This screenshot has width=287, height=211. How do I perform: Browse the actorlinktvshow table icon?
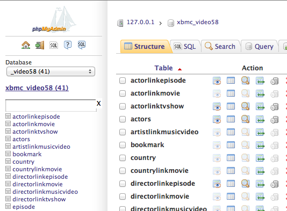click(x=217, y=106)
